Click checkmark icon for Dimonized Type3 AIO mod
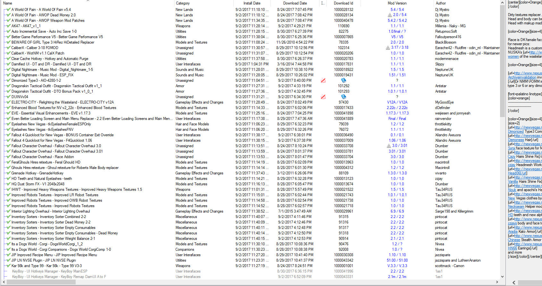The height and width of the screenshot is (286, 542). pos(8,80)
